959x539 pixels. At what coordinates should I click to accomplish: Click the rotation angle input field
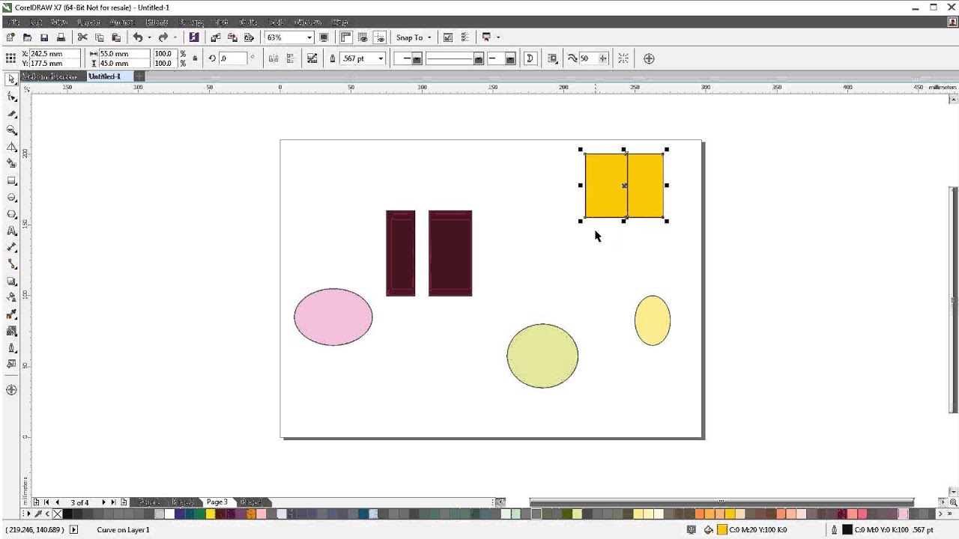pyautogui.click(x=232, y=58)
